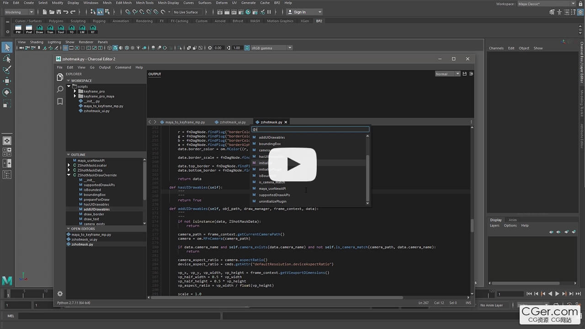The width and height of the screenshot is (585, 329).
Task: Navigate forward arrow in editor tab bar
Action: pyautogui.click(x=155, y=122)
